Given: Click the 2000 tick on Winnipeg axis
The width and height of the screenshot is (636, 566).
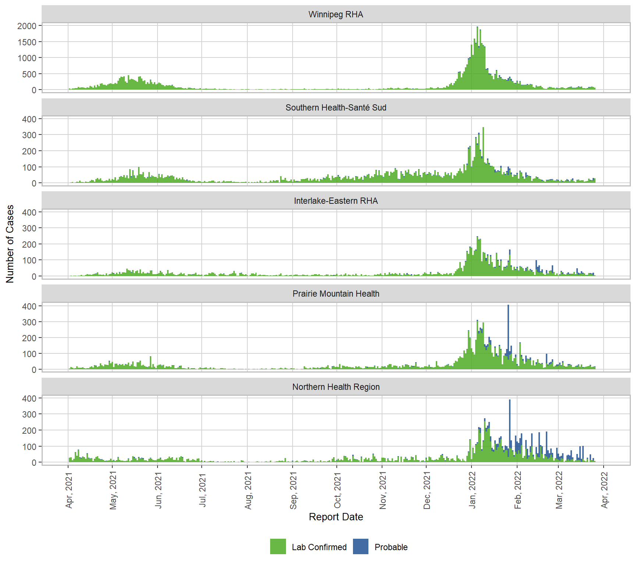Looking at the screenshot, I should point(27,26).
